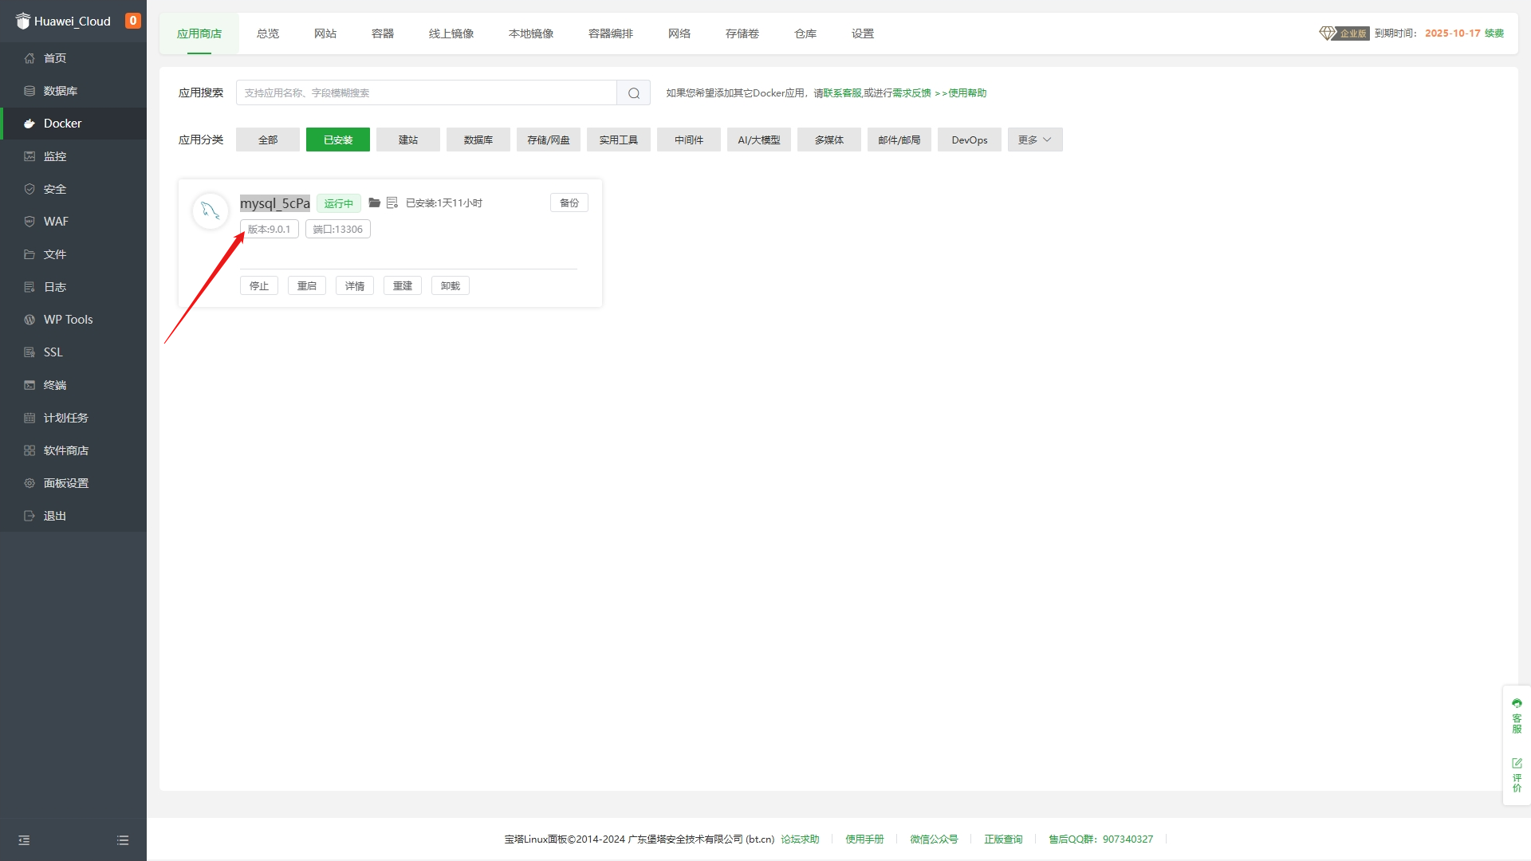1531x861 pixels.
Task: Click the mysql dolphin app logo
Action: (211, 211)
